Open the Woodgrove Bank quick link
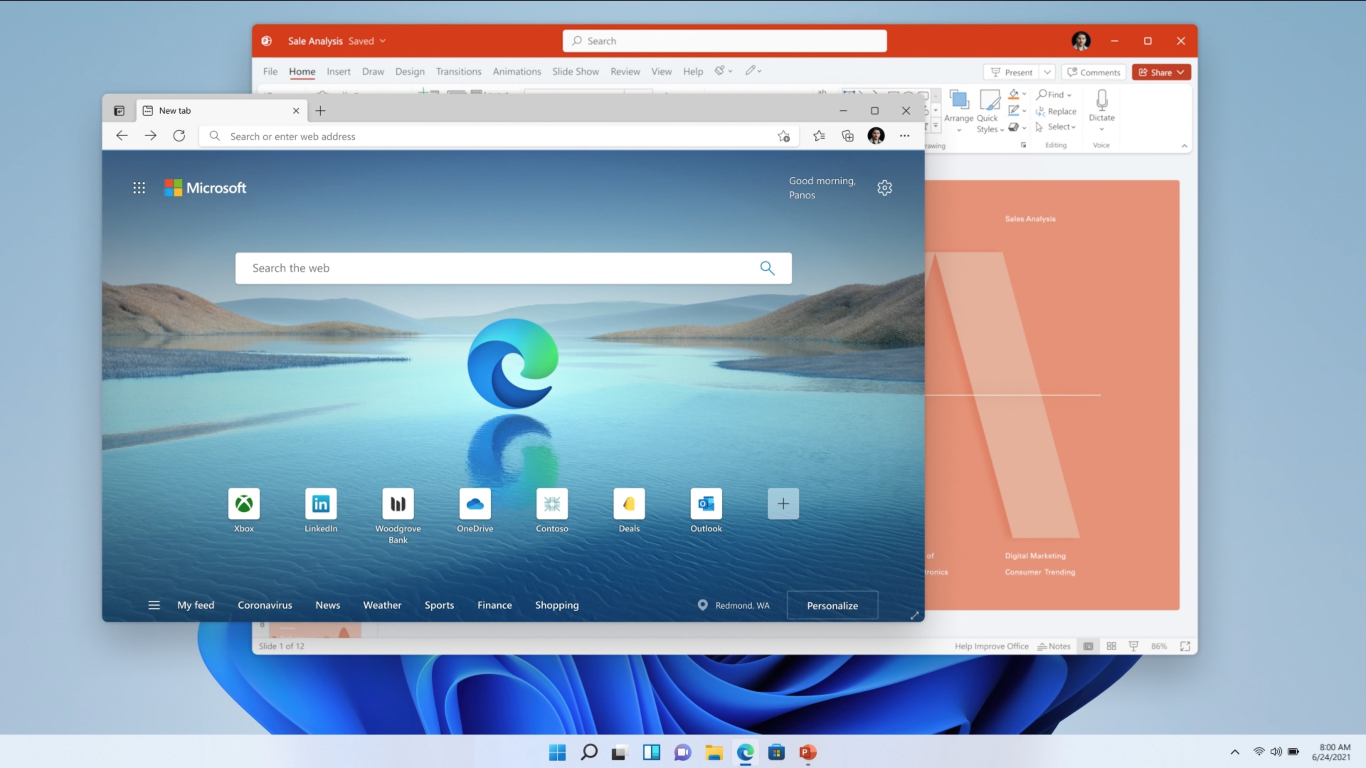Image resolution: width=1366 pixels, height=768 pixels. 398,503
